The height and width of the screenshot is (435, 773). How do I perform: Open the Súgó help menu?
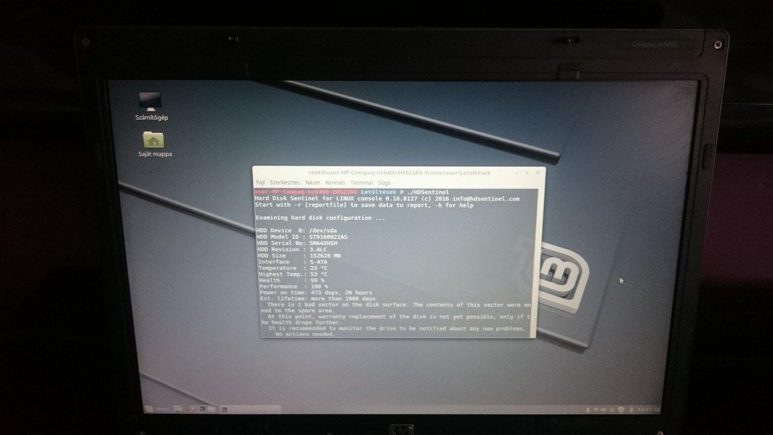pos(384,182)
